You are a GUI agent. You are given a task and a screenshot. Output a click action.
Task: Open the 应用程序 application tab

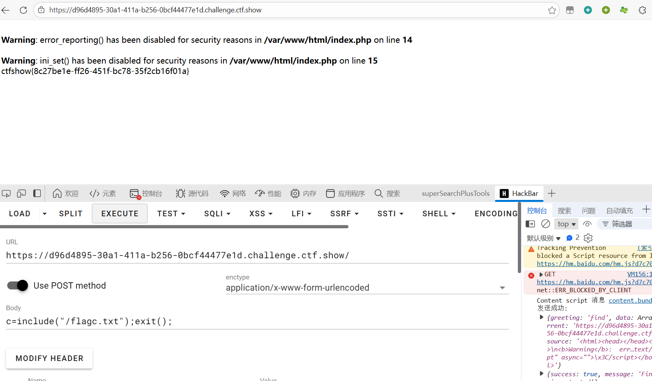pos(345,193)
